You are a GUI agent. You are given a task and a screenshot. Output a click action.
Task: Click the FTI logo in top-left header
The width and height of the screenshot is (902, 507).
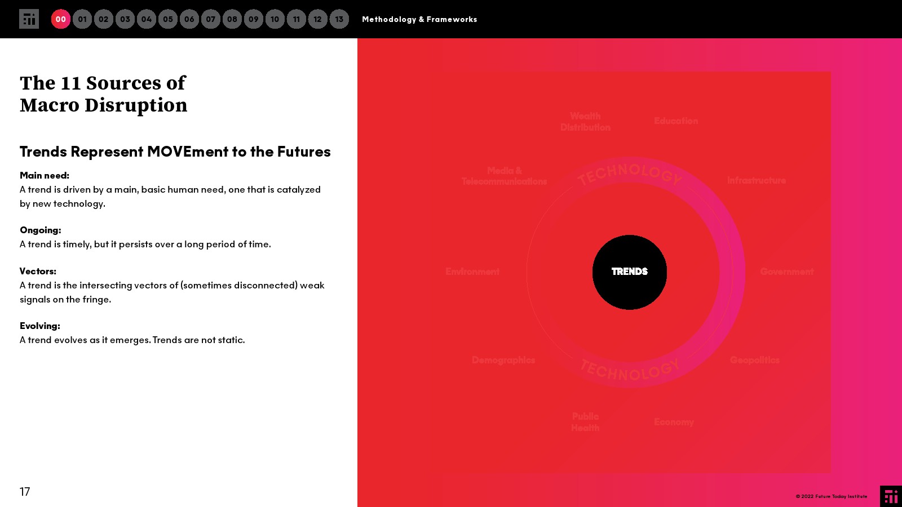[29, 19]
